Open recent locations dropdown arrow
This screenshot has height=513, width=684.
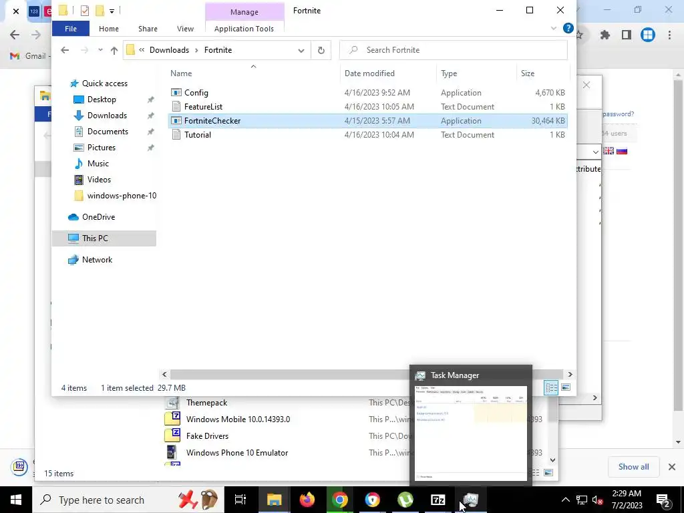pyautogui.click(x=100, y=50)
